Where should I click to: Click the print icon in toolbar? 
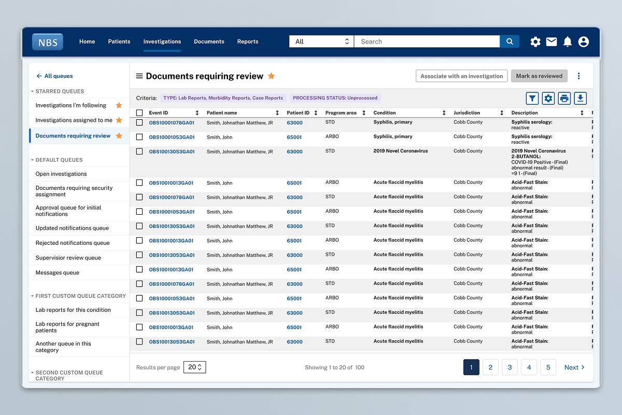click(x=564, y=99)
